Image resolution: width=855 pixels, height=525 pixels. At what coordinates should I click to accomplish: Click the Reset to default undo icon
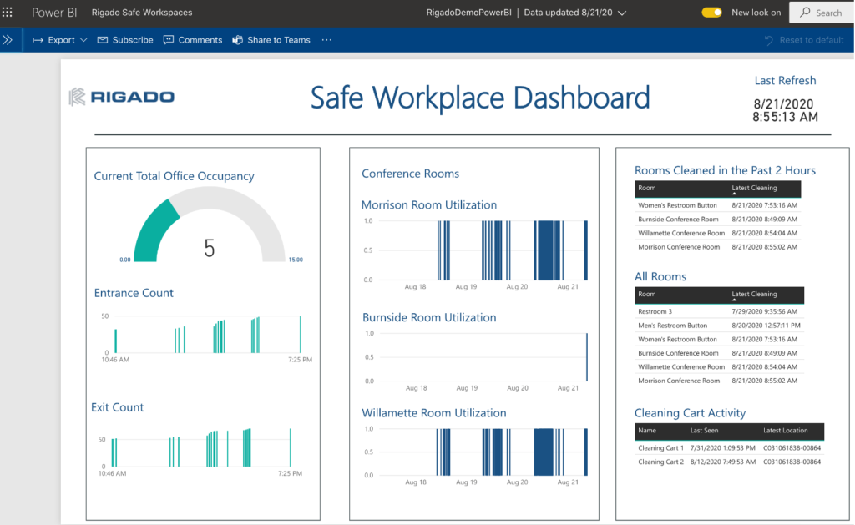tap(769, 40)
